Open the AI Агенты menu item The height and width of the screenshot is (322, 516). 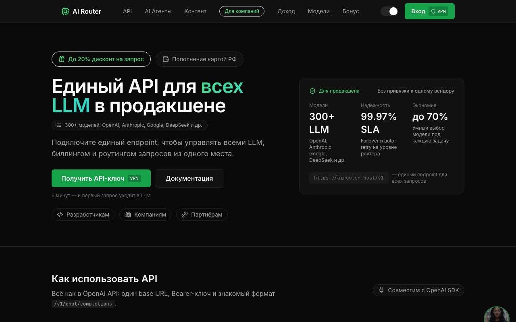tap(158, 11)
